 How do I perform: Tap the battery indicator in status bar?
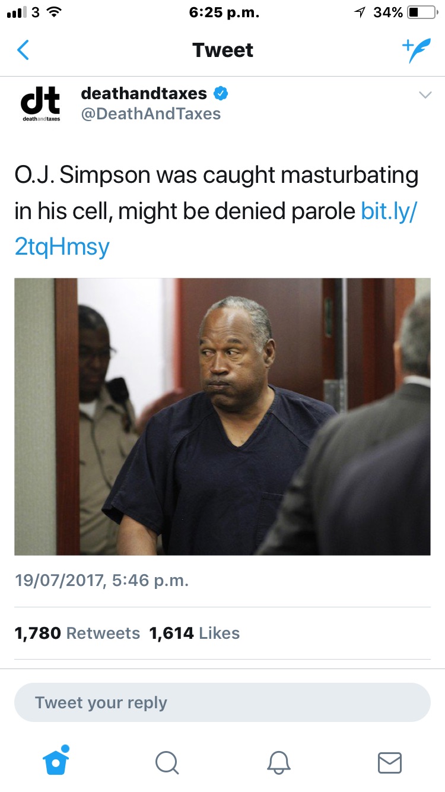419,12
